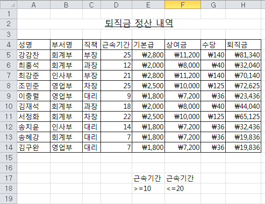Viewport: 265px width, 204px height.
Task: Select column header D
Action: click(x=116, y=5)
